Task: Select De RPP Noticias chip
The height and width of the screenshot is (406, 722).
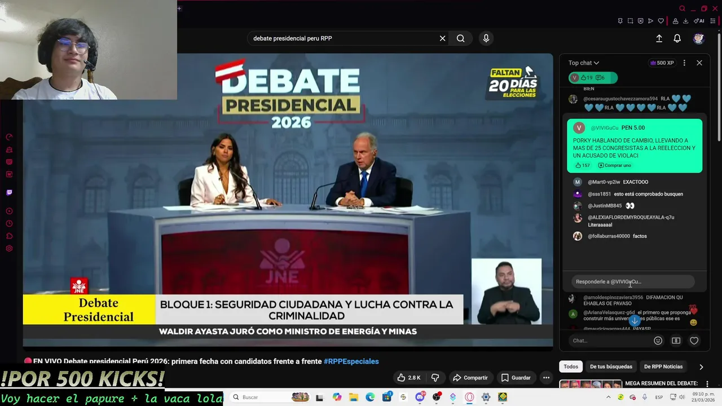Action: click(x=663, y=367)
